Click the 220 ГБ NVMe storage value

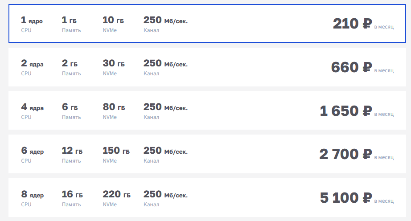[116, 194]
